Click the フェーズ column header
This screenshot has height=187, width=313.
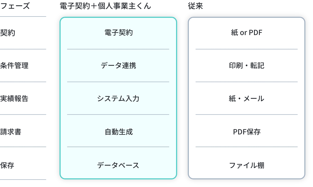(x=15, y=6)
